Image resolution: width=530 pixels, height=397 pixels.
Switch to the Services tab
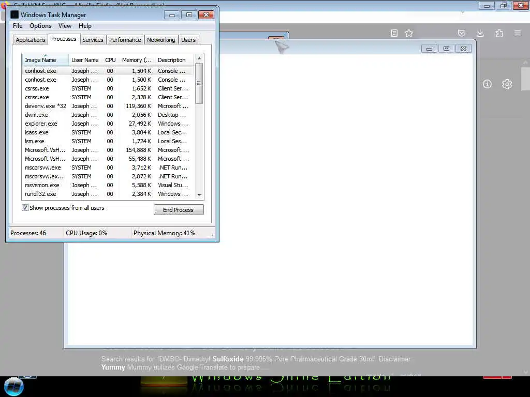pos(93,40)
